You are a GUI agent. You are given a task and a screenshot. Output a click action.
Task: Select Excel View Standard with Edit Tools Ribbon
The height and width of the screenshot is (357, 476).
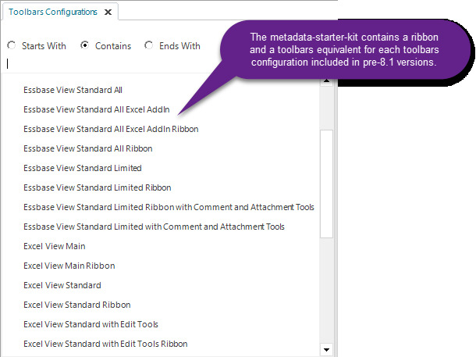point(105,344)
